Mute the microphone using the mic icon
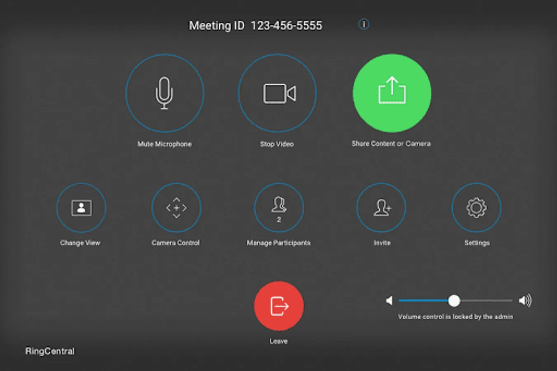The image size is (557, 371). 165,93
